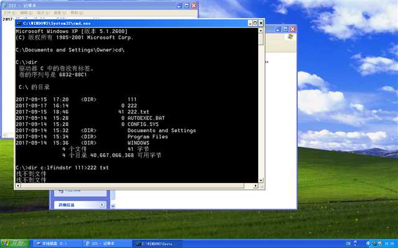The height and width of the screenshot is (248, 398).
Task: Open the 查看 menu in Notepad
Action: coord(60,12)
